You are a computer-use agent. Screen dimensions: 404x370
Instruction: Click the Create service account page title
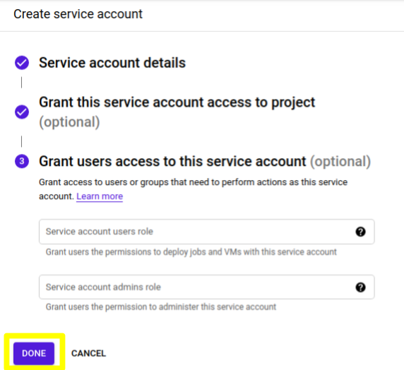click(x=78, y=14)
